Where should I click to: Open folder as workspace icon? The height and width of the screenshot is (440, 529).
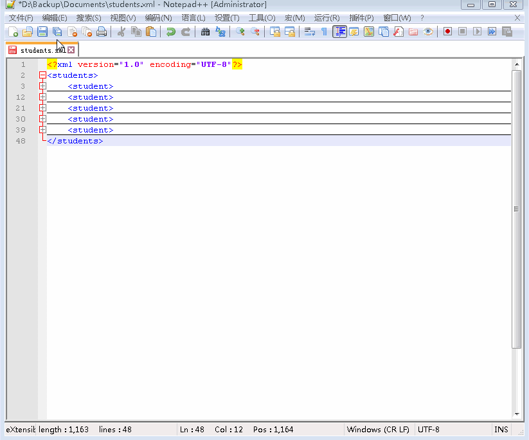click(x=413, y=32)
